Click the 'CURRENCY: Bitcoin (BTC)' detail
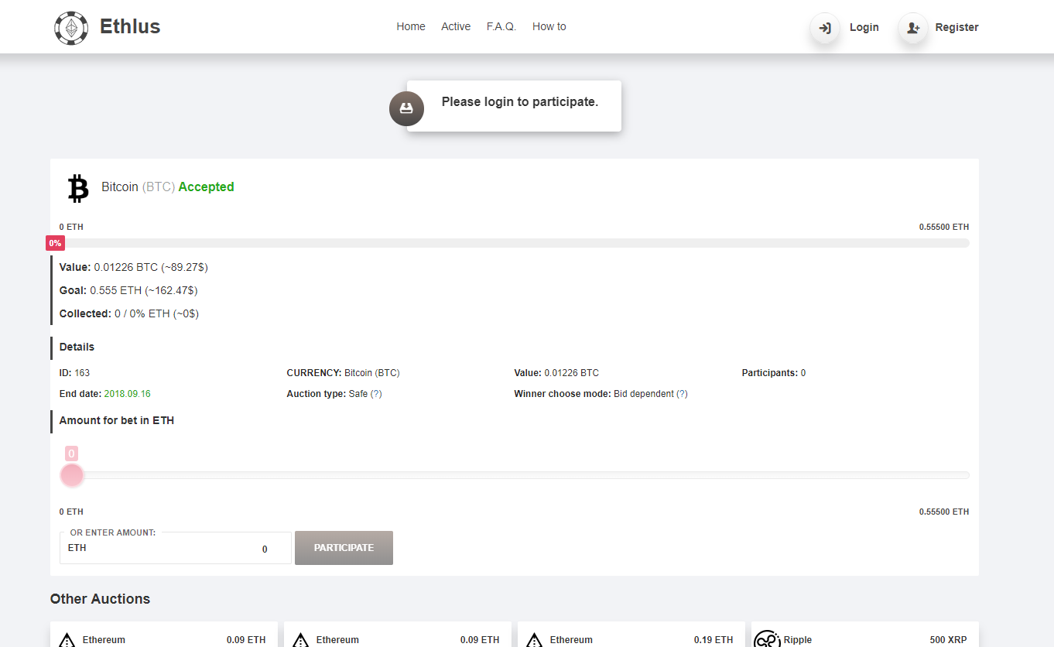The width and height of the screenshot is (1054, 647). pos(343,373)
